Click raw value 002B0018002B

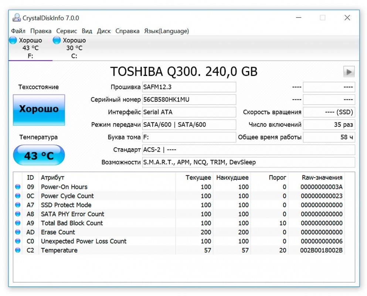tap(322, 250)
